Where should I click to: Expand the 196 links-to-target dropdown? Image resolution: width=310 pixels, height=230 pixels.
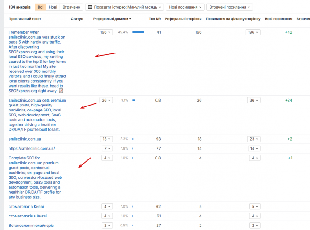coord(253,32)
